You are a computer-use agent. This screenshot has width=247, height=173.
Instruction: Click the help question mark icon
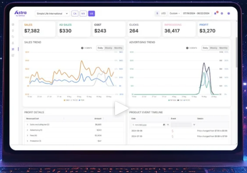tap(229, 14)
